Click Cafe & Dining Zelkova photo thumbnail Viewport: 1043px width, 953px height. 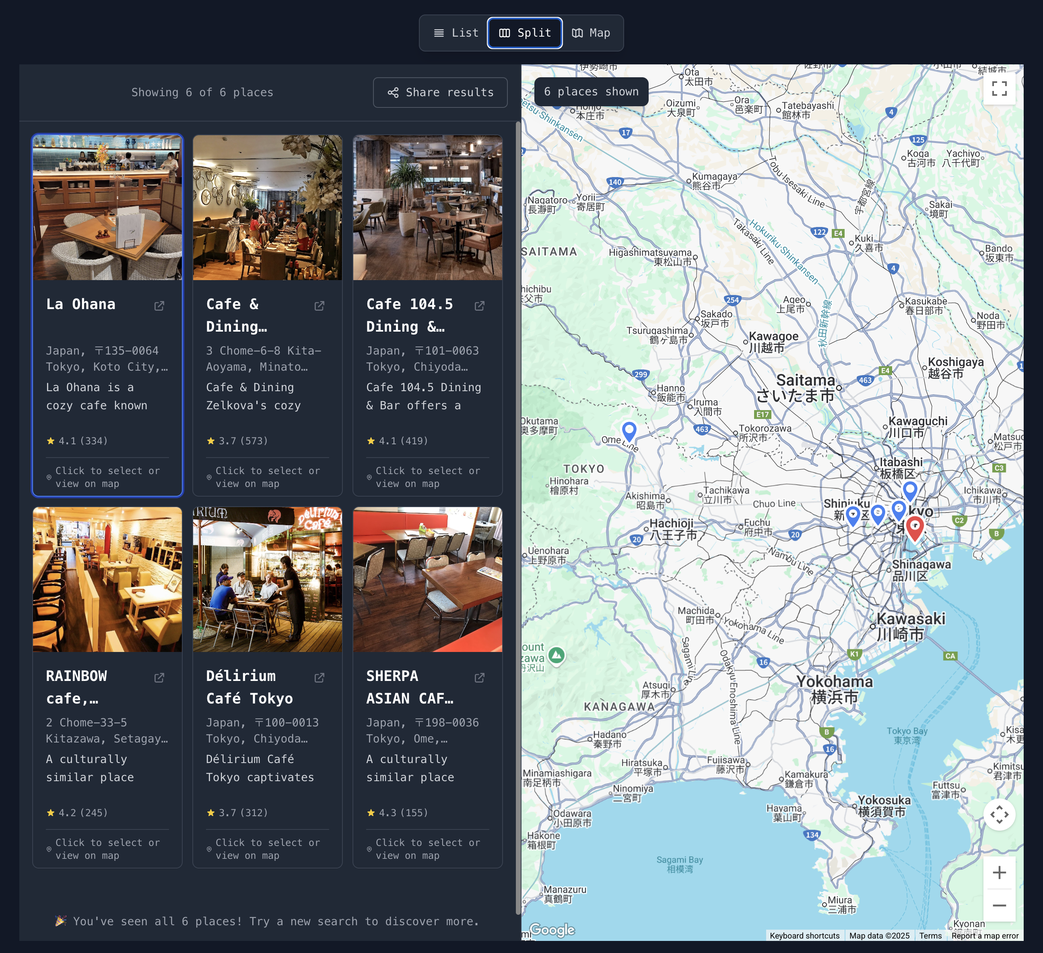pyautogui.click(x=267, y=208)
